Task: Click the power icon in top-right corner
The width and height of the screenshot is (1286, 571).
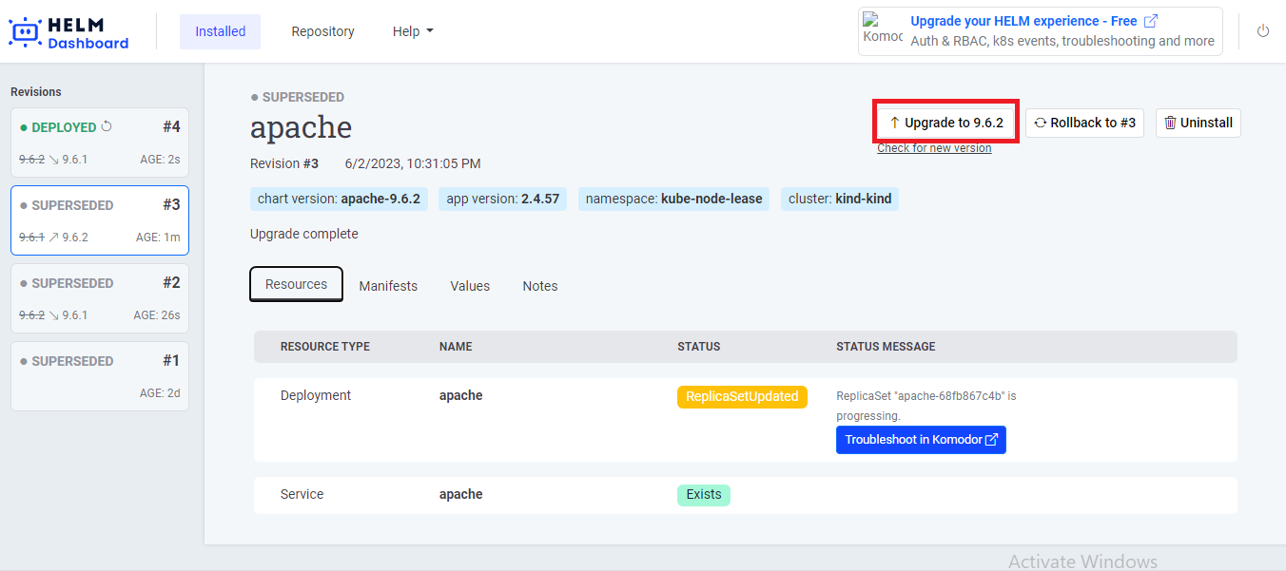Action: (1263, 31)
